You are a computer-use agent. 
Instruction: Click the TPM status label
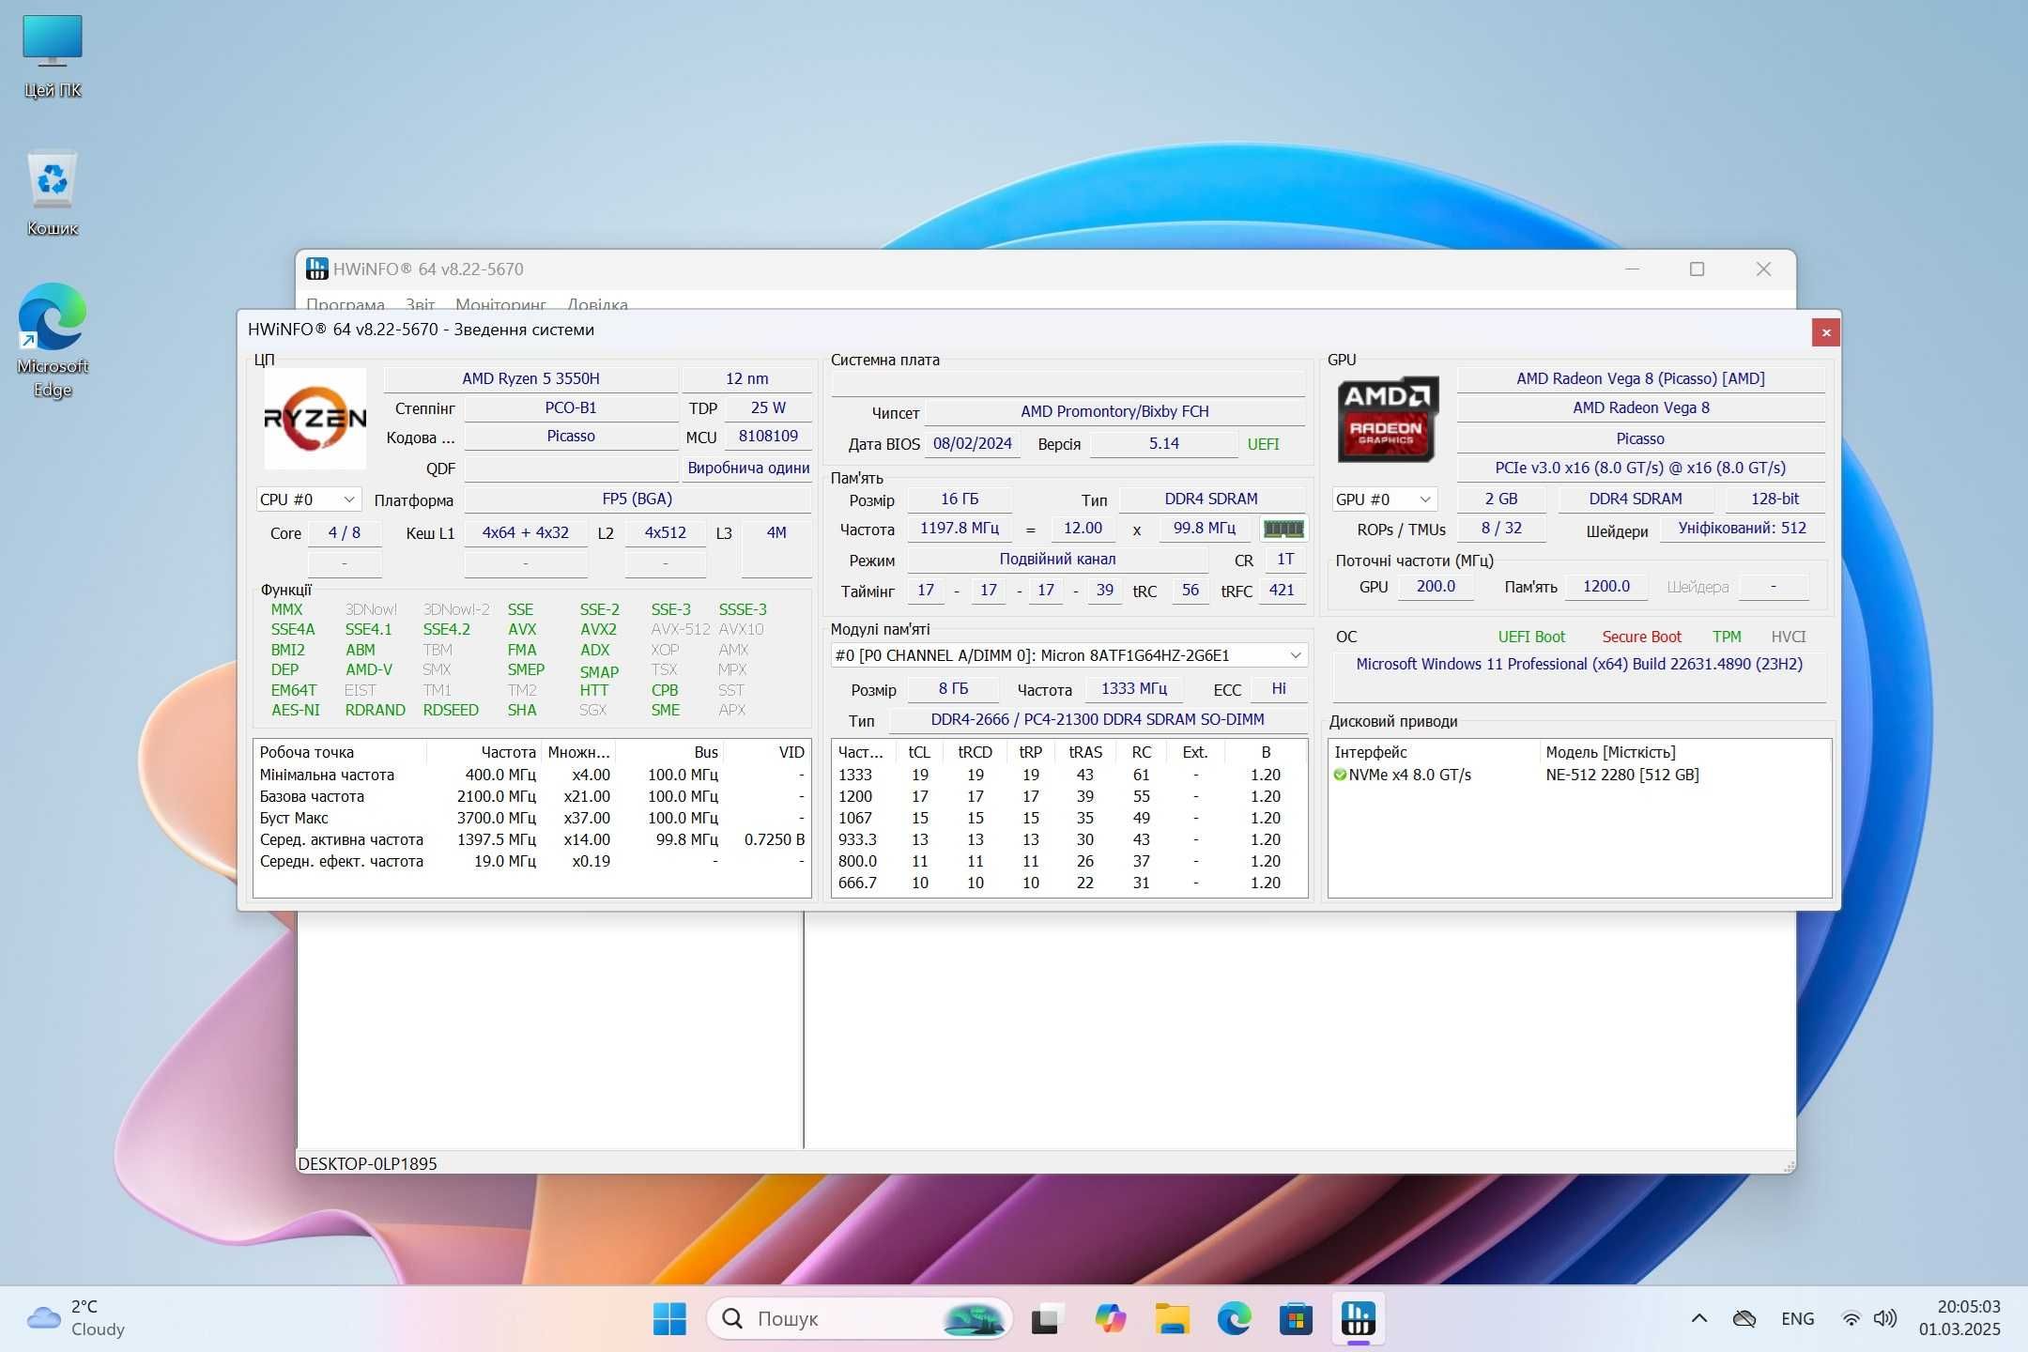click(1726, 637)
